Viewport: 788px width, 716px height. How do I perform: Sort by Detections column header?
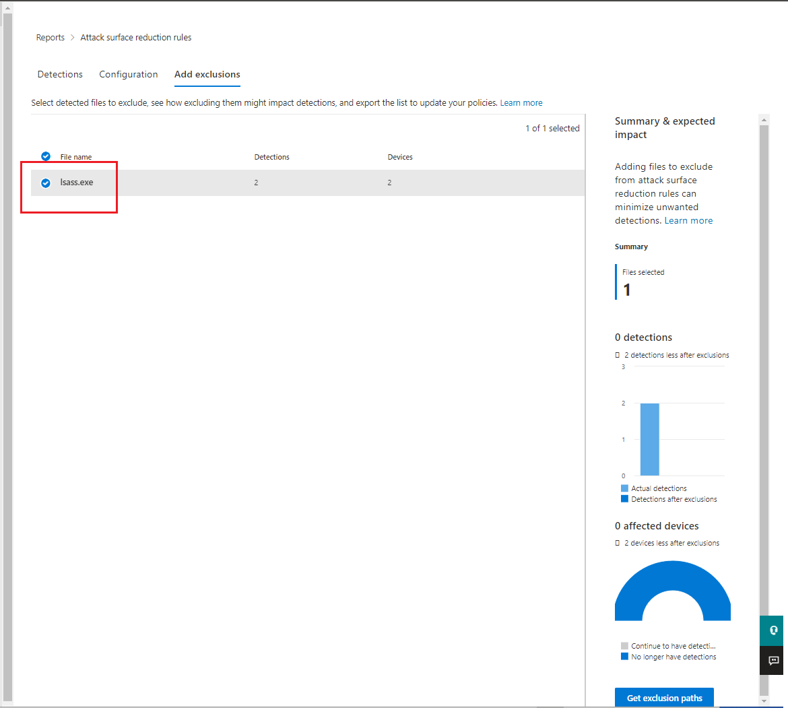(272, 157)
